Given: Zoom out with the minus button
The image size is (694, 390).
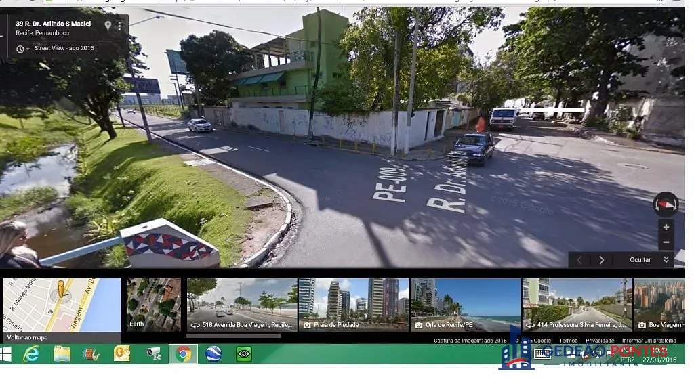Looking at the screenshot, I should click(666, 242).
